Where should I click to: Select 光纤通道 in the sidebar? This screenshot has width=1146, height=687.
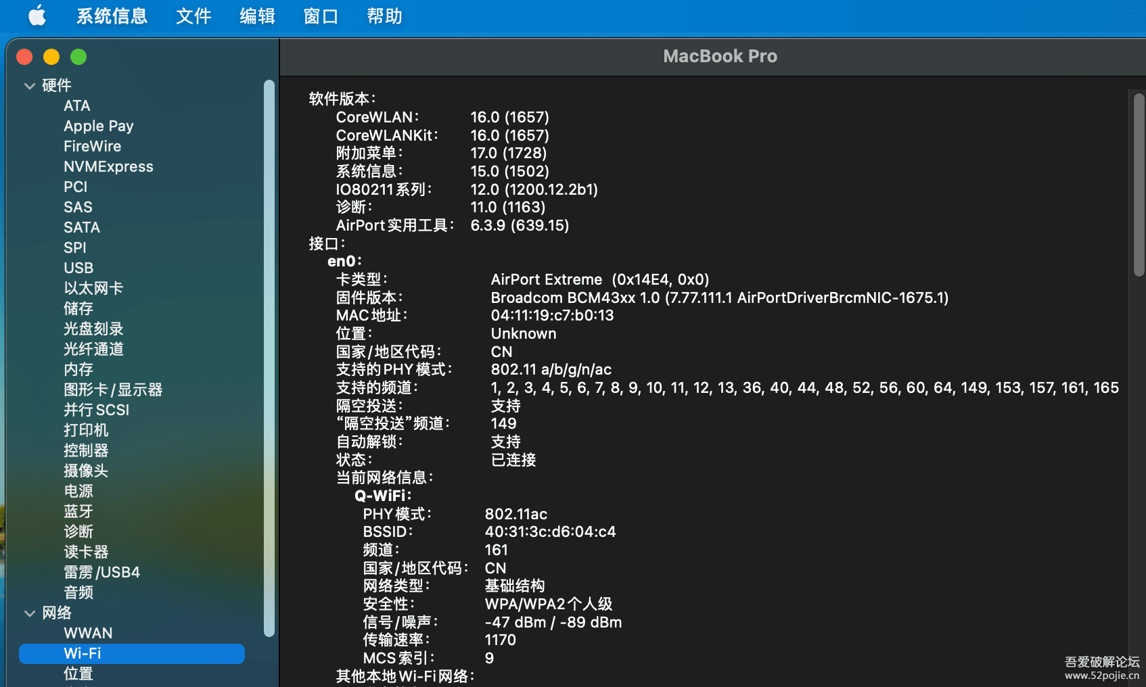[93, 350]
